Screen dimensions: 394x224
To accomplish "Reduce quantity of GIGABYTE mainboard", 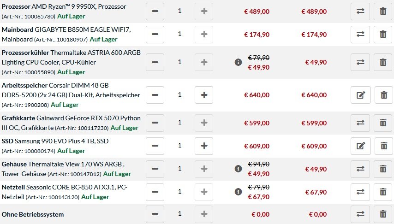I will (155, 35).
